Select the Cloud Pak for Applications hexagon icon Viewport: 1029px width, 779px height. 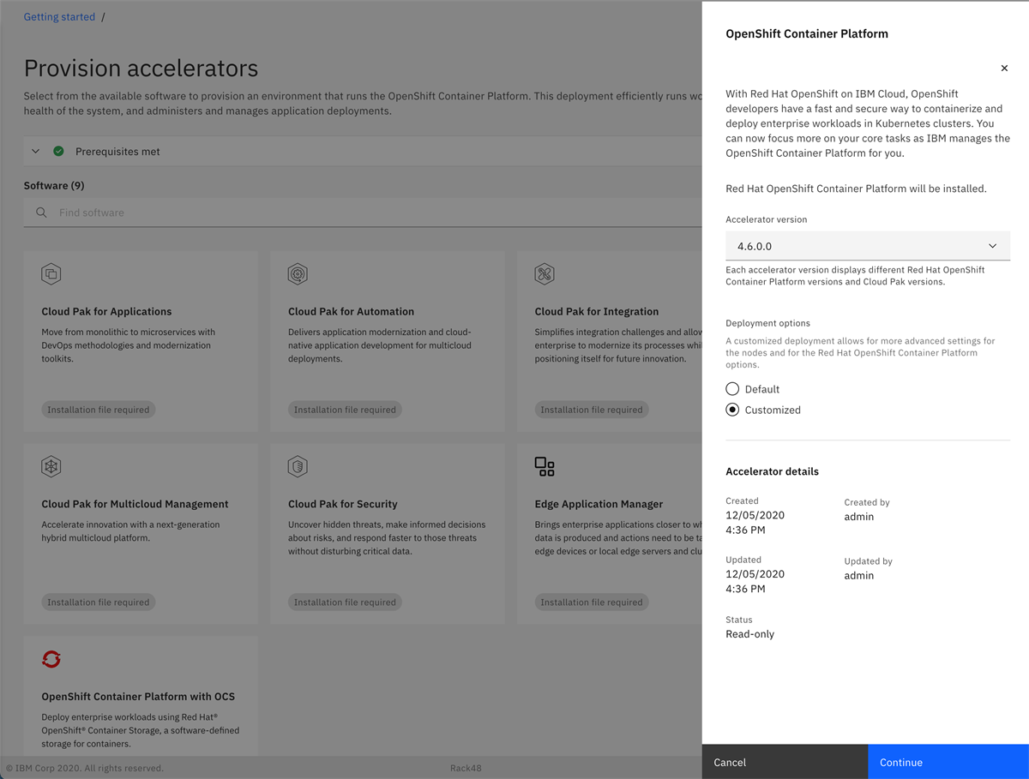tap(51, 273)
